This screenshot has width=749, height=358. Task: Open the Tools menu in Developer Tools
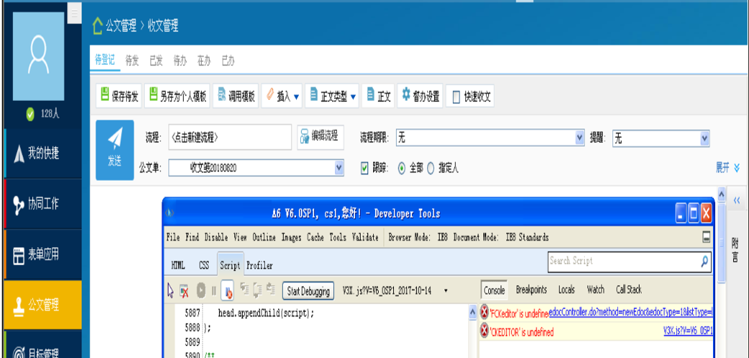tap(338, 237)
